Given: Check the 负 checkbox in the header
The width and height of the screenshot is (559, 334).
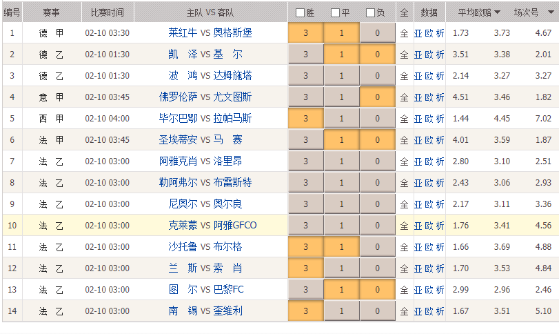Looking at the screenshot, I should pyautogui.click(x=370, y=12).
